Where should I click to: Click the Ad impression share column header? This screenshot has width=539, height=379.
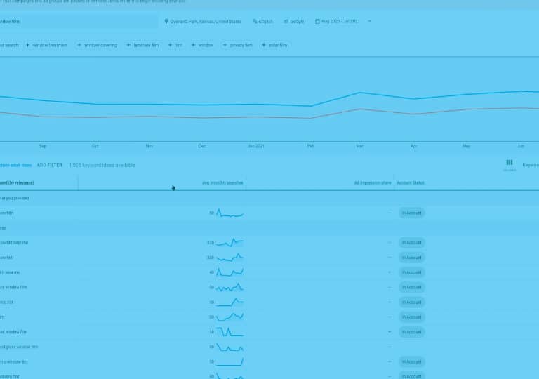tap(372, 183)
